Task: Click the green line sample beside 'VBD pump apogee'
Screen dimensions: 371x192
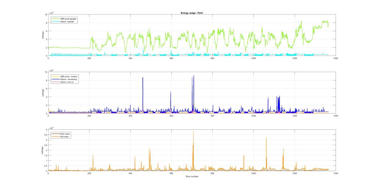Action: point(55,19)
